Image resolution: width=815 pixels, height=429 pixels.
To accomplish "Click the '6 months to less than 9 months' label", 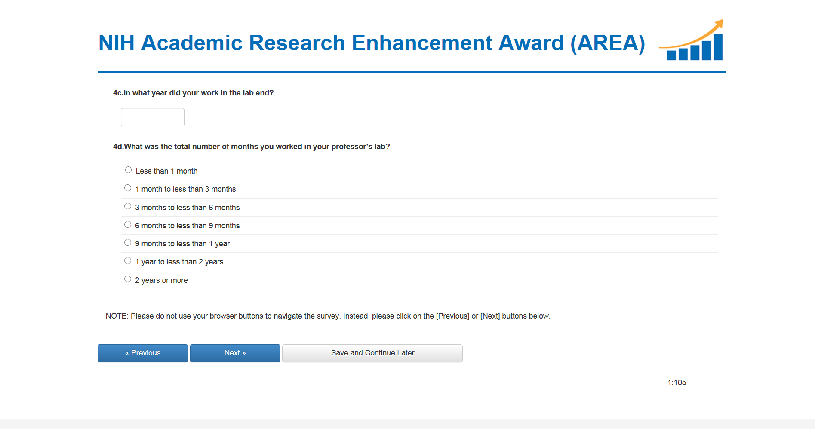I will point(187,226).
